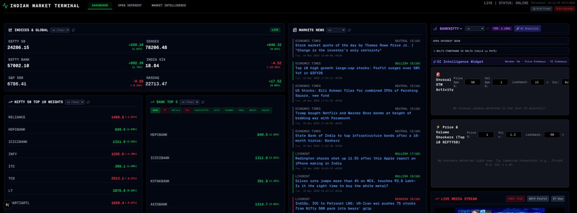The image size is (577, 213).
Task: Switch to the Open Interest tab
Action: (x=129, y=5)
